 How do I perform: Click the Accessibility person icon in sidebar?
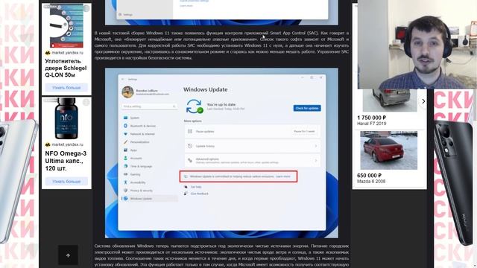click(x=126, y=182)
